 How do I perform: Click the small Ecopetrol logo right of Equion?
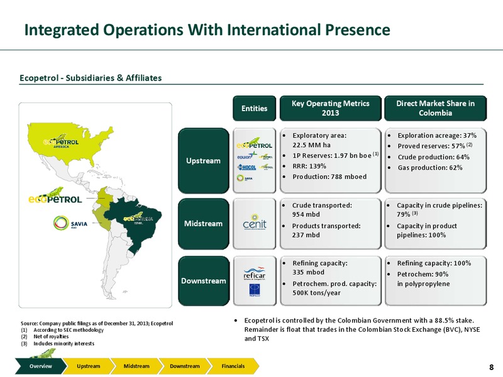266,156
